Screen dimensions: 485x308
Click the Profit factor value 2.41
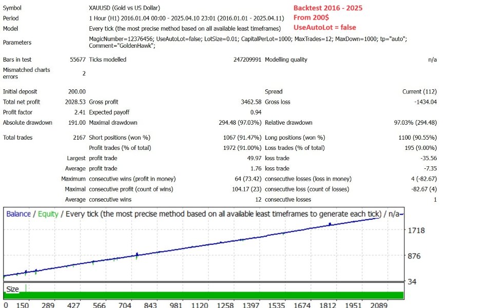pyautogui.click(x=80, y=112)
